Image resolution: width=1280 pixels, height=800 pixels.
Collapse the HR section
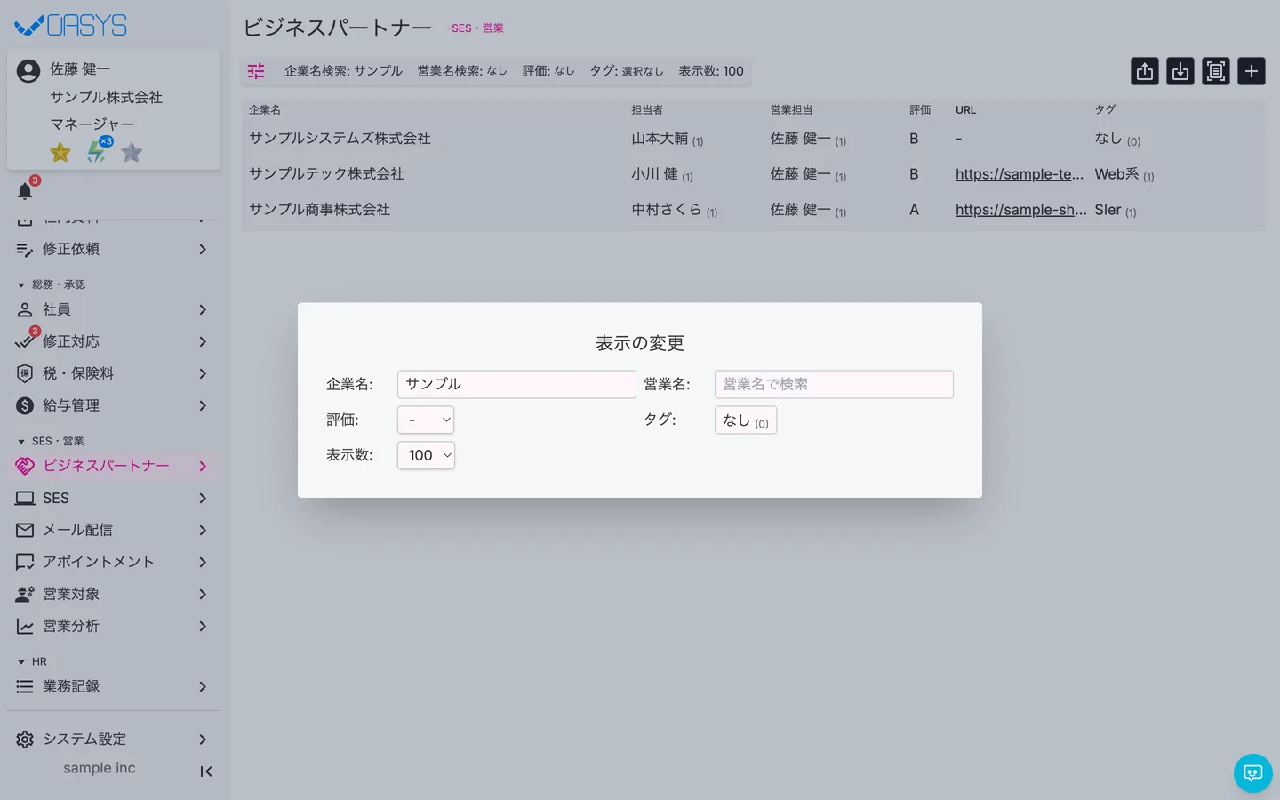click(x=32, y=661)
